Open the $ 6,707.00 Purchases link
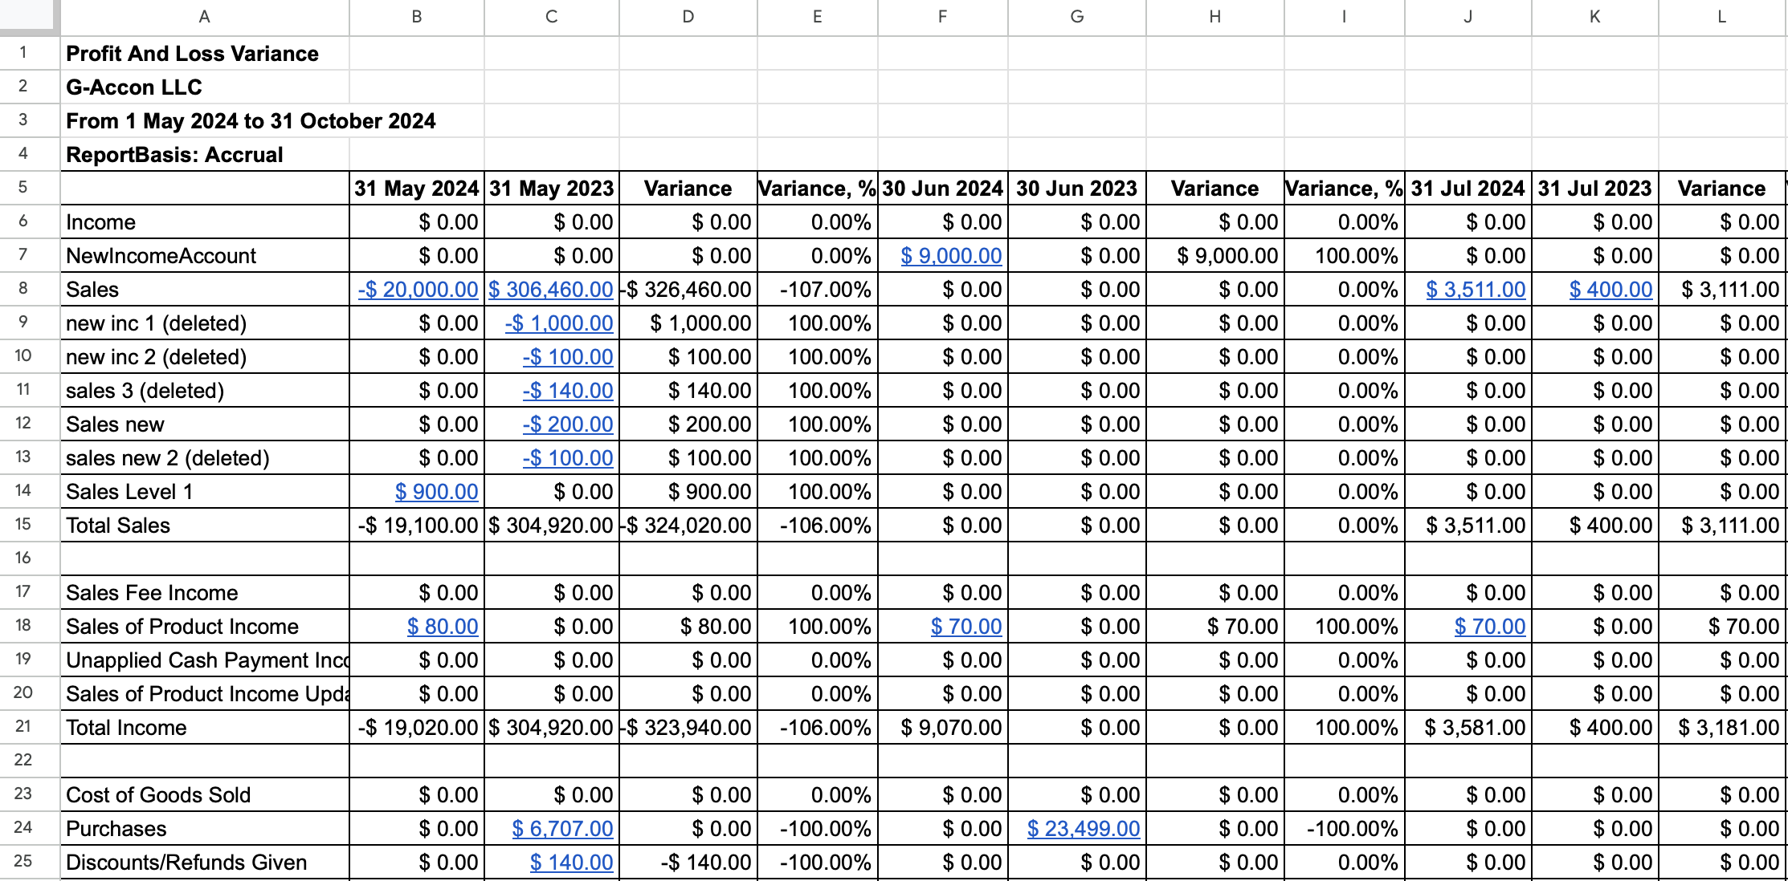The height and width of the screenshot is (881, 1788). [x=563, y=829]
